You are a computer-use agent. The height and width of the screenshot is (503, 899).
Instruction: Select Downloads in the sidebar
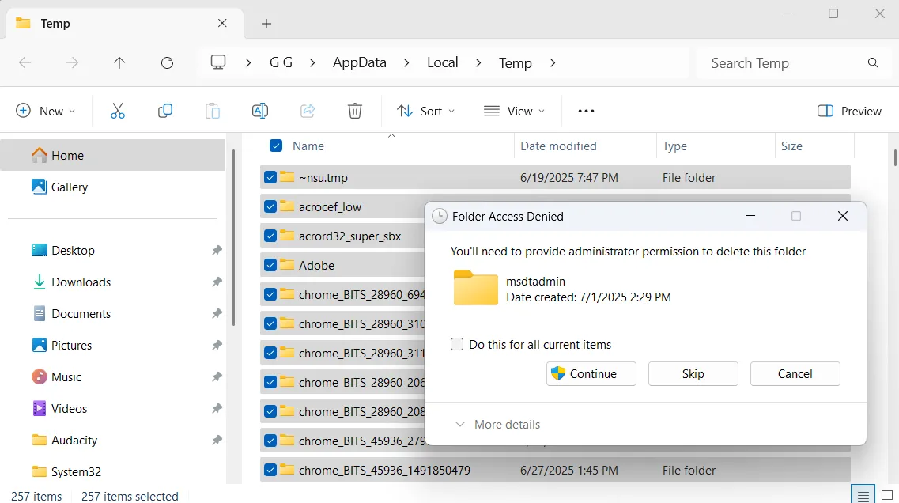[81, 282]
